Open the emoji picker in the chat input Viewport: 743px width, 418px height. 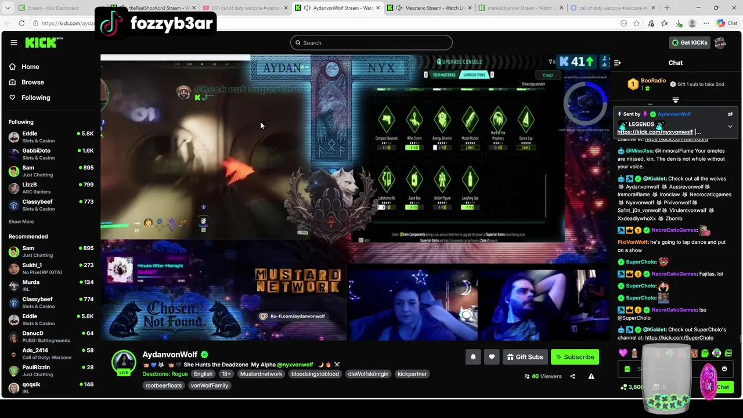coord(724,369)
